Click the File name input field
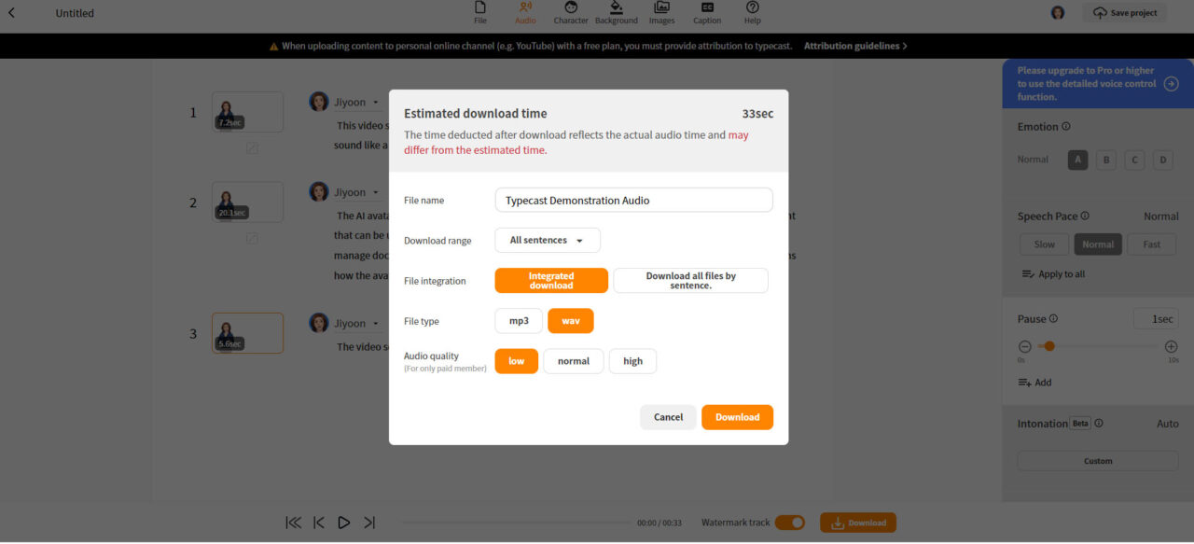 (633, 201)
